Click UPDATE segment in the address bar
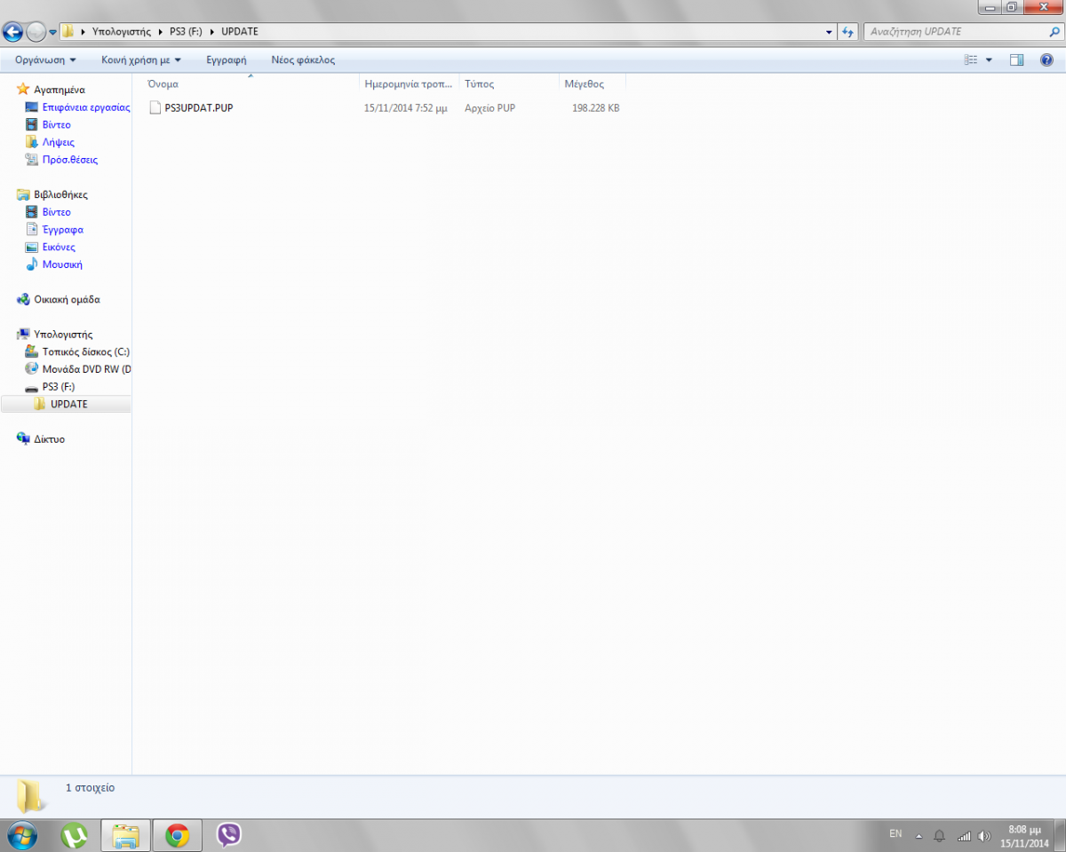This screenshot has width=1066, height=852. click(x=239, y=31)
